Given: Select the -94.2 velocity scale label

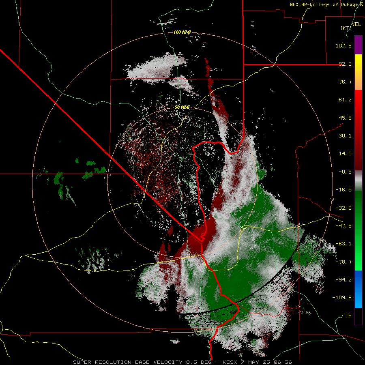Looking at the screenshot, I should click(344, 280).
